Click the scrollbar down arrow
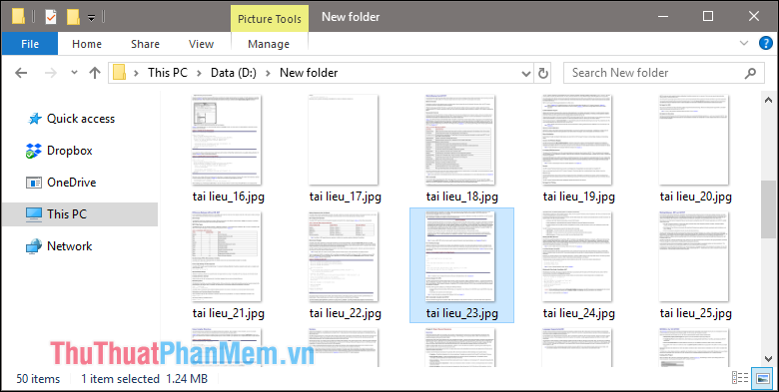This screenshot has height=392, width=779. pos(769,359)
